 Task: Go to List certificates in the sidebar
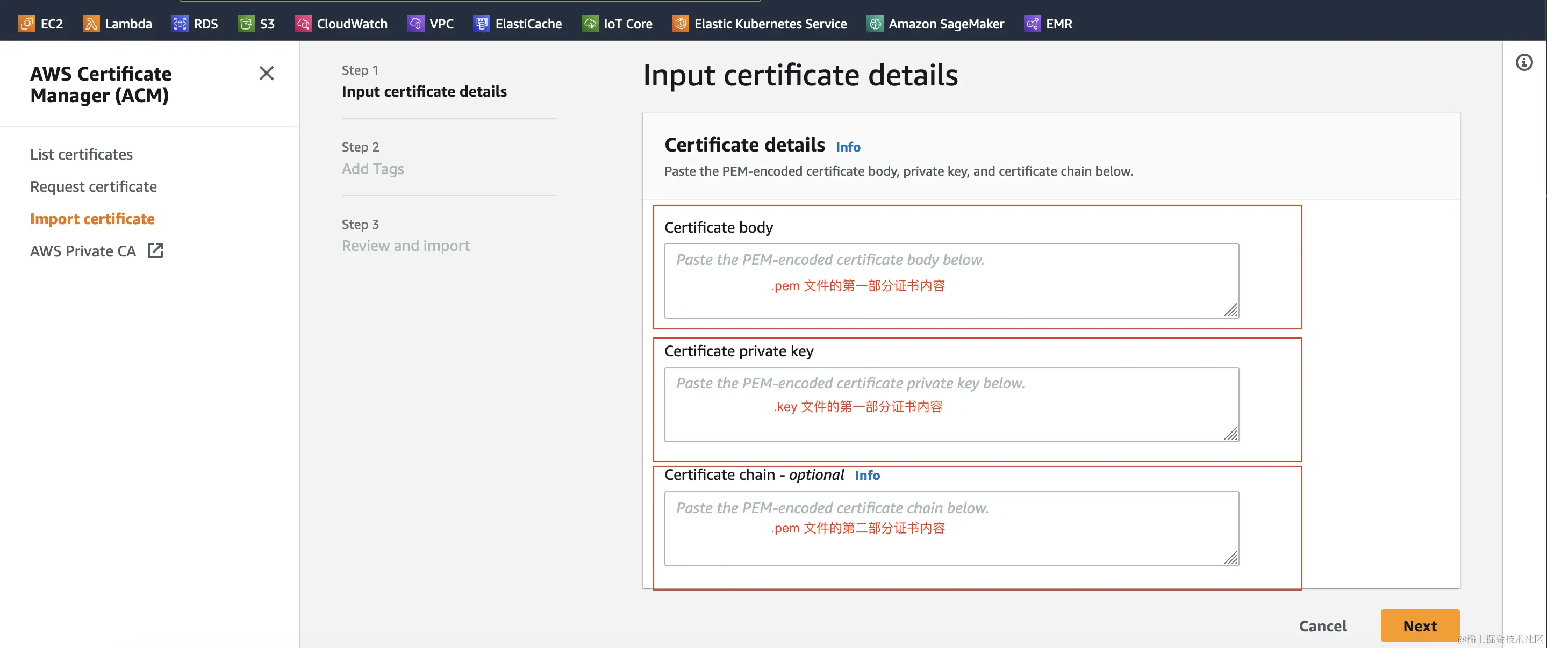coord(81,154)
